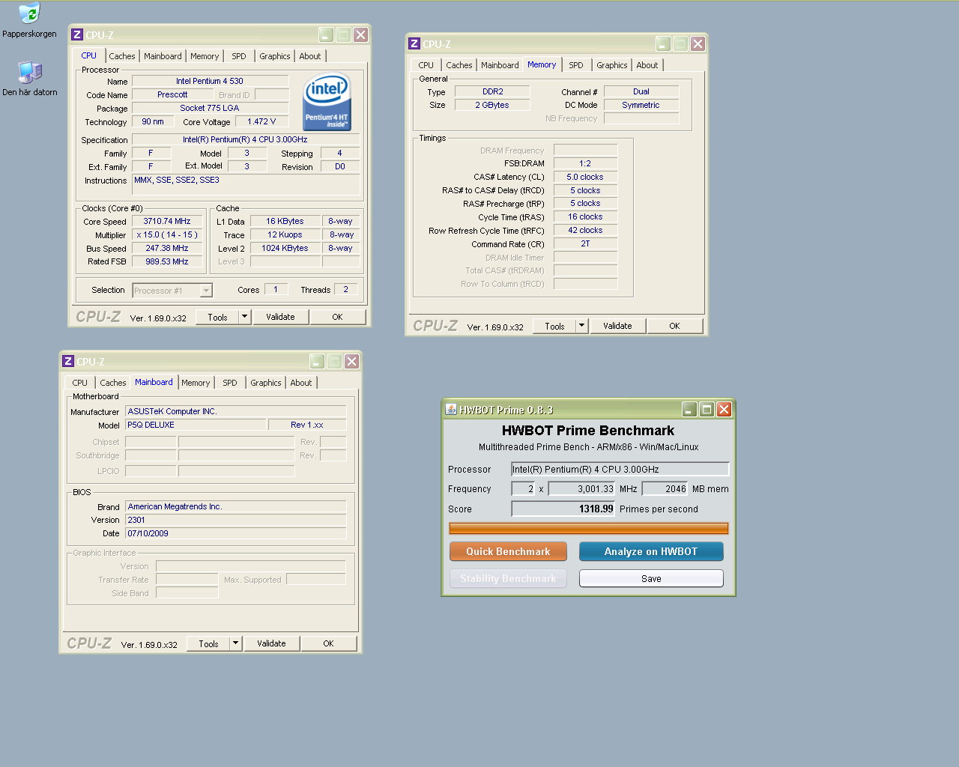Switch to Caches tab in CPU window
Image resolution: width=959 pixels, height=767 pixels.
pos(121,56)
